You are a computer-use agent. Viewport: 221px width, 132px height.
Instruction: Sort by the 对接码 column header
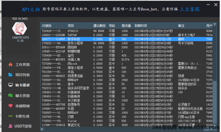[x=47, y=26]
